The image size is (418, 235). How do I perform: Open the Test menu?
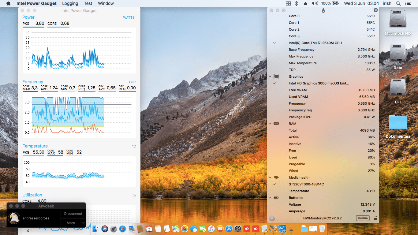point(88,3)
